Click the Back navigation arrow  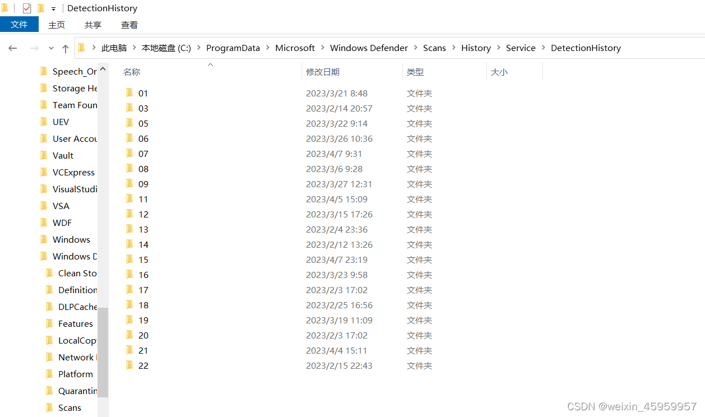12,48
